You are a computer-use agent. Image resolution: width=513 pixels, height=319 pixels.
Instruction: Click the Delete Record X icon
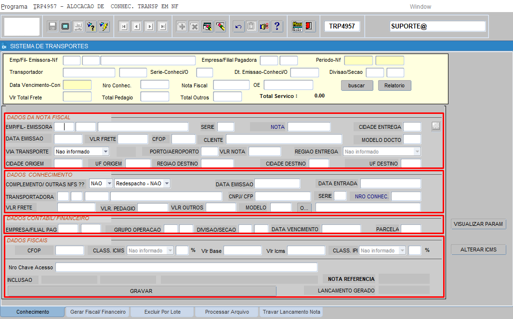[x=194, y=26]
